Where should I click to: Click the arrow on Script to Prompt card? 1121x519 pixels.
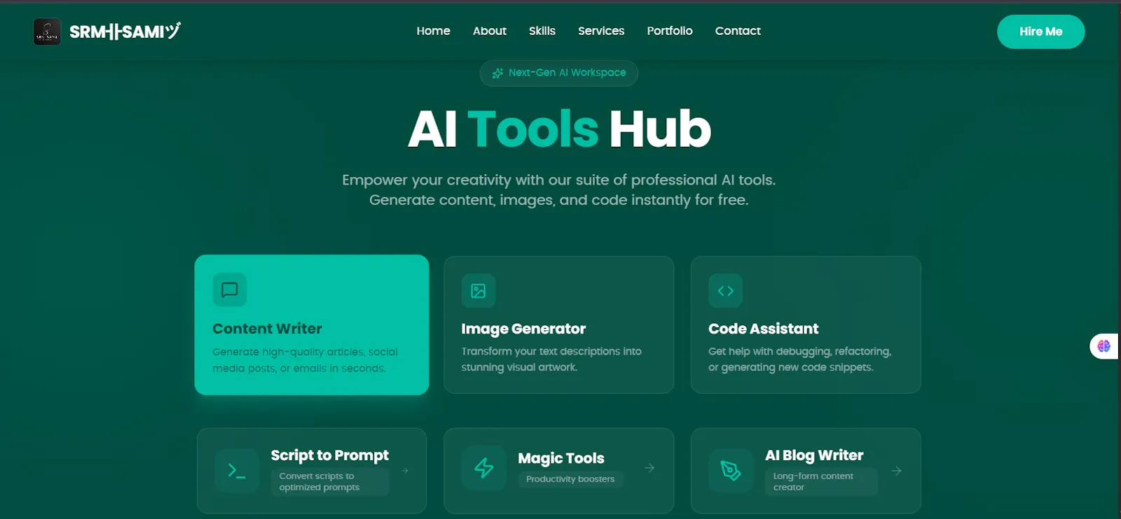tap(405, 471)
